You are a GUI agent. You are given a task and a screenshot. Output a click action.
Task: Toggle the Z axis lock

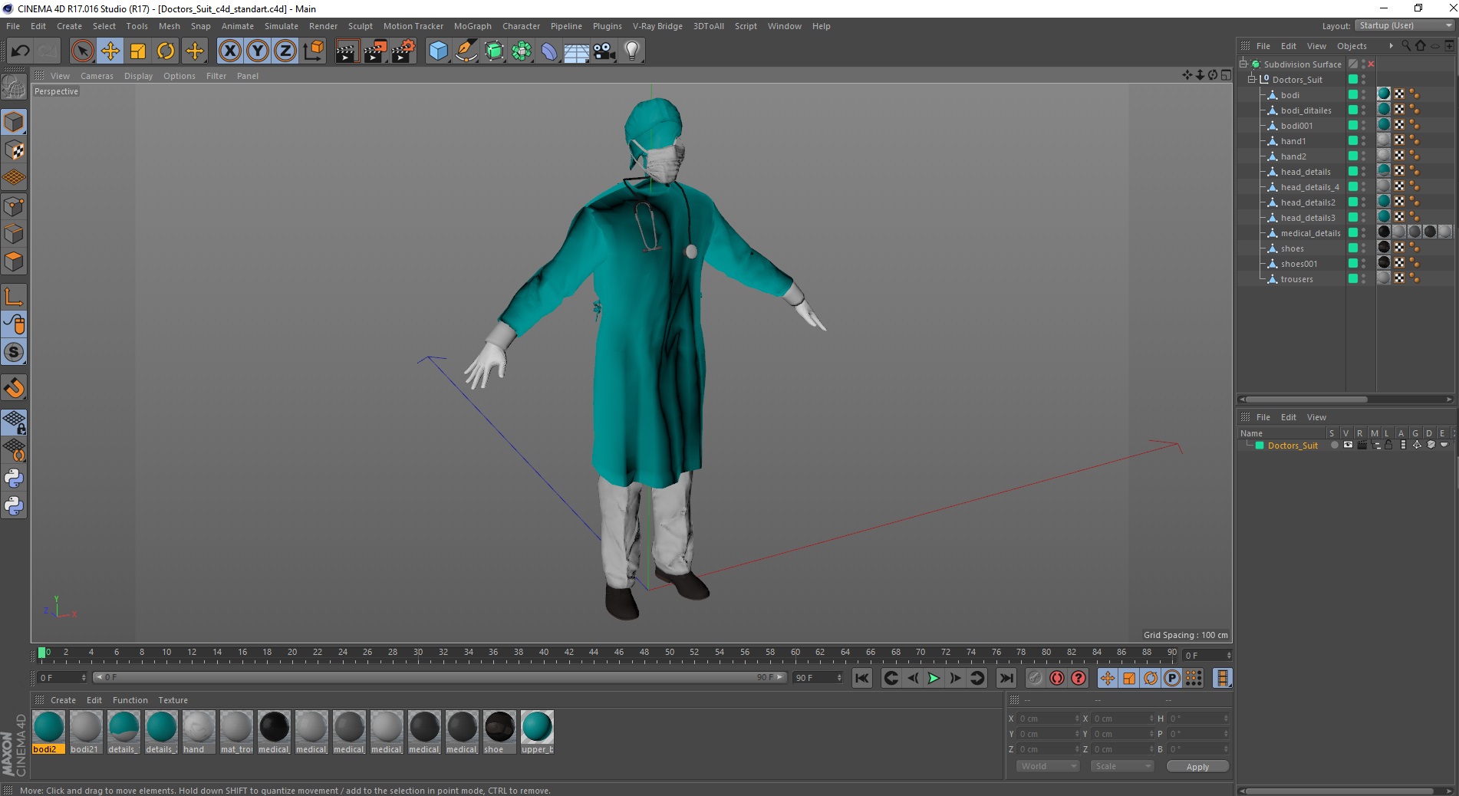point(285,51)
